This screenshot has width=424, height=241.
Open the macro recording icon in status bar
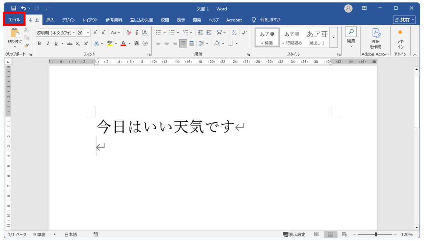pyautogui.click(x=96, y=234)
